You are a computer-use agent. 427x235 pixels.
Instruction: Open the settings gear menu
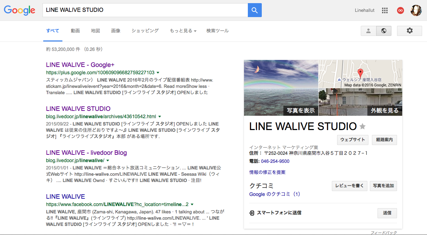[410, 31]
